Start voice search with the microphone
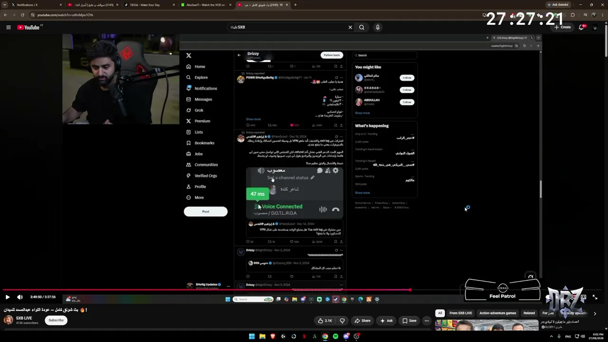 378,27
